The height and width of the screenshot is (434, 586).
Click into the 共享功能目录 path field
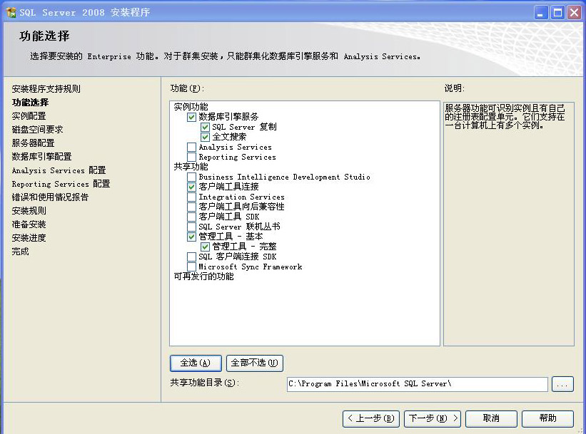417,384
